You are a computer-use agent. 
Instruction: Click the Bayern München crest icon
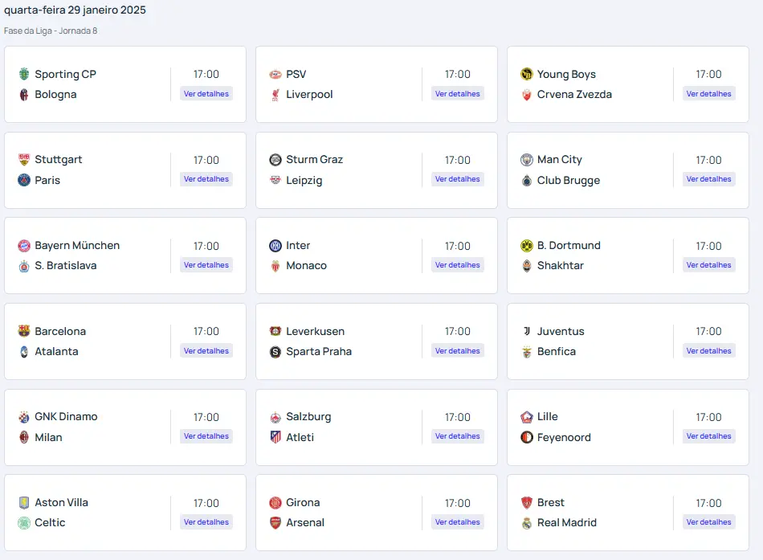click(x=24, y=246)
